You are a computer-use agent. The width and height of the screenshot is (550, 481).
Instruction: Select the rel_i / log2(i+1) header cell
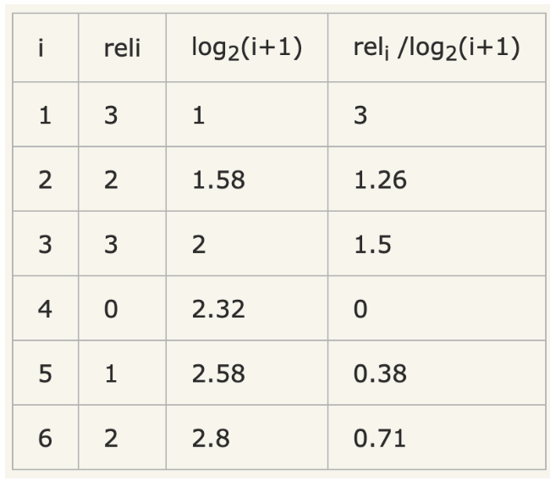tap(436, 48)
